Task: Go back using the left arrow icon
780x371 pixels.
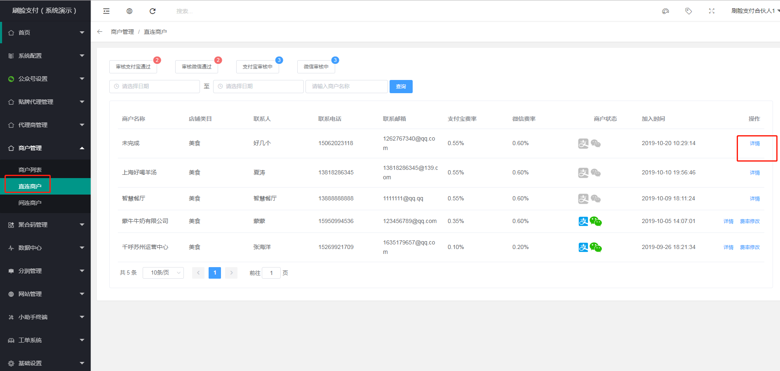Action: 100,32
